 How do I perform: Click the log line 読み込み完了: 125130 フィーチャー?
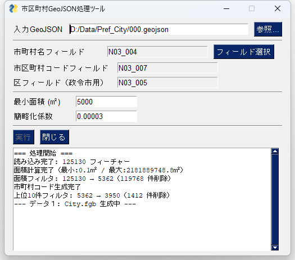click(x=72, y=162)
